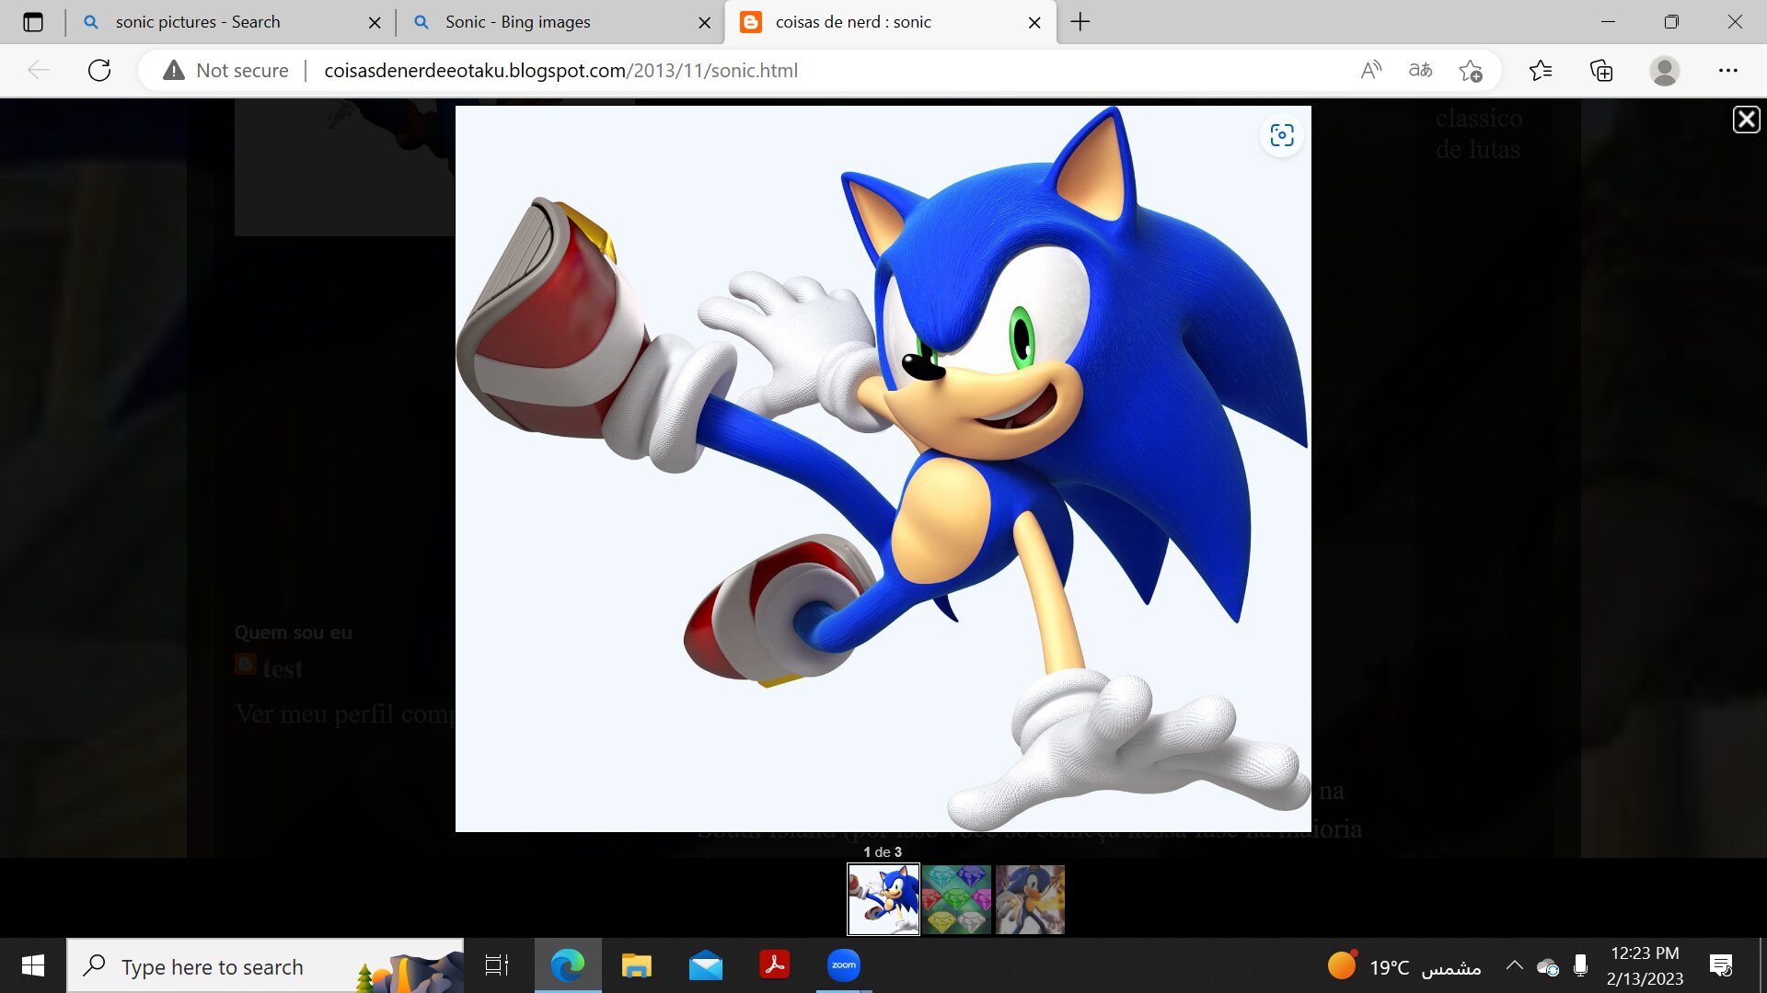1767x993 pixels.
Task: Click the translate page icon
Action: tap(1420, 70)
